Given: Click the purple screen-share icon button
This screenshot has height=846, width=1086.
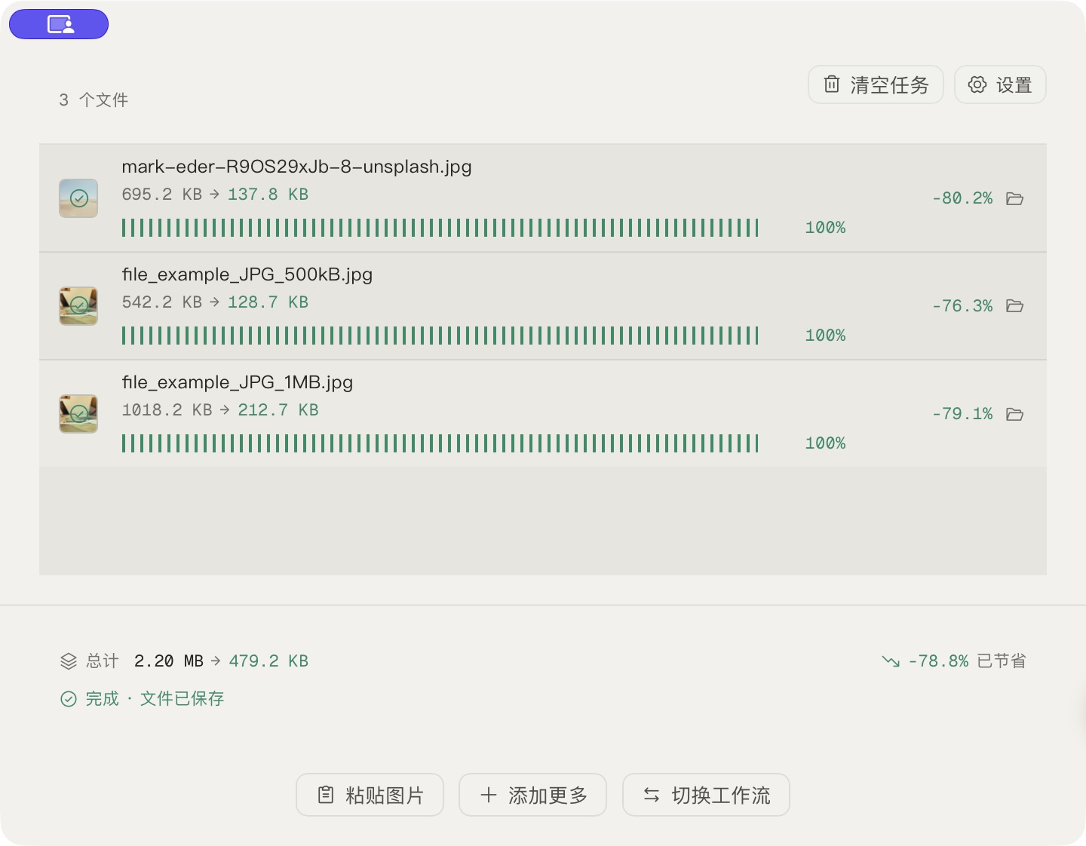Looking at the screenshot, I should pos(59,24).
